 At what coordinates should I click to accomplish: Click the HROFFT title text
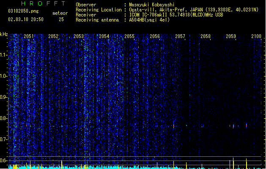(x=44, y=3)
